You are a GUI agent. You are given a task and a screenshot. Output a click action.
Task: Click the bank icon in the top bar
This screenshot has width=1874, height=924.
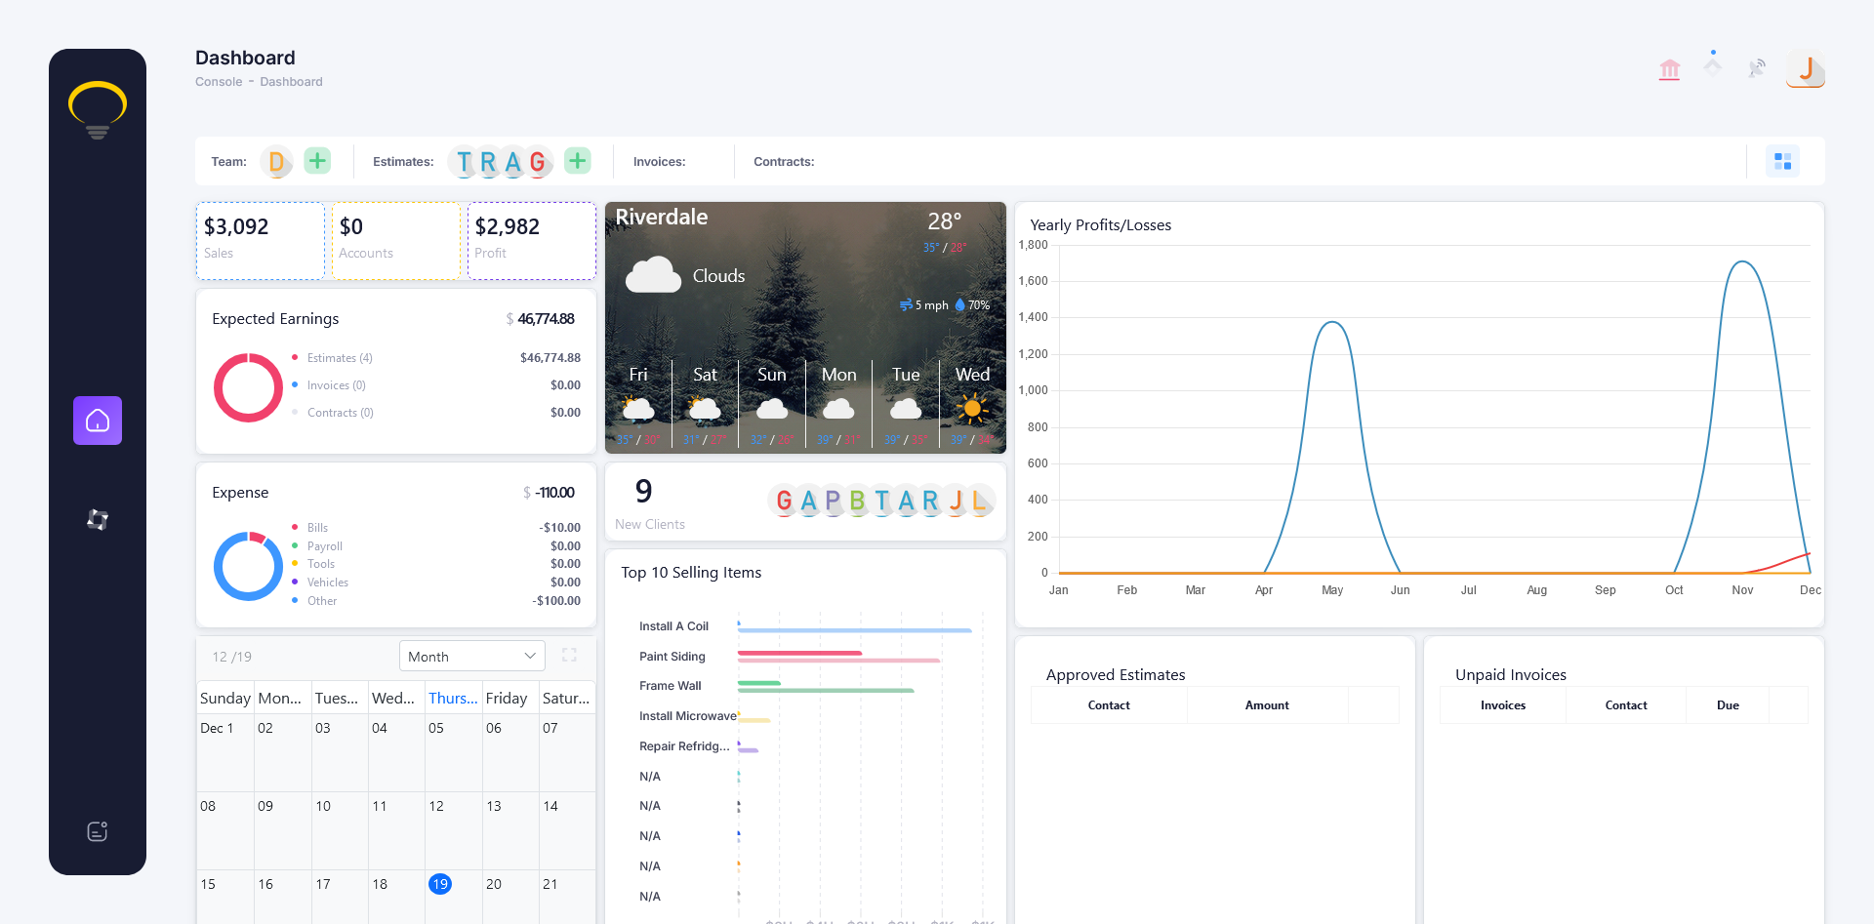1670,68
